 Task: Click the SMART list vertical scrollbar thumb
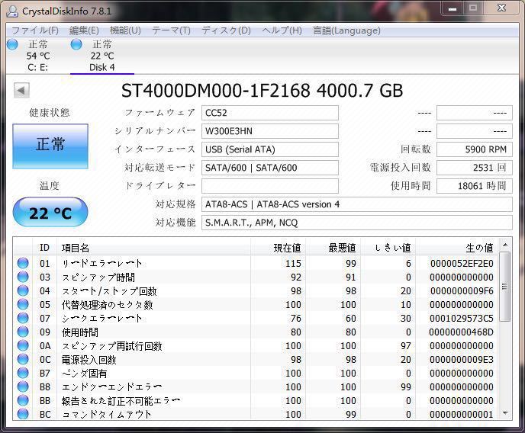pos(505,287)
